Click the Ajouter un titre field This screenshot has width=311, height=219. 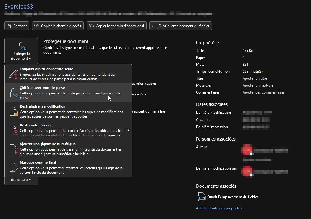pyautogui.click(x=254, y=78)
